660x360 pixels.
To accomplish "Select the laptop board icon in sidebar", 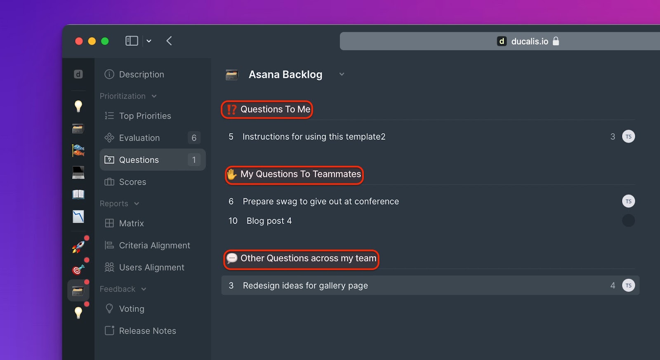I will (78, 172).
